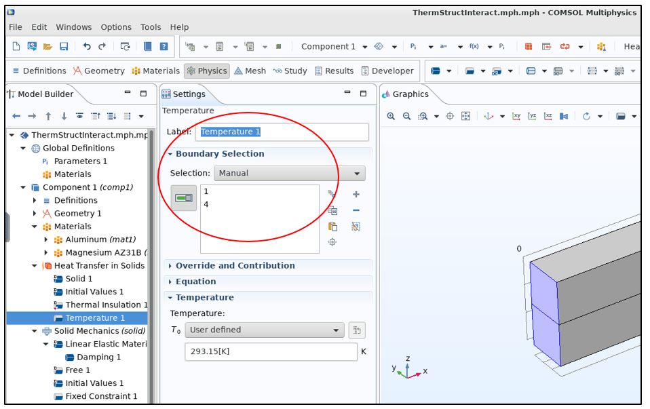Image resolution: width=650 pixels, height=409 pixels.
Task: Expand all nodes icon in Model Builder
Action: point(111,117)
